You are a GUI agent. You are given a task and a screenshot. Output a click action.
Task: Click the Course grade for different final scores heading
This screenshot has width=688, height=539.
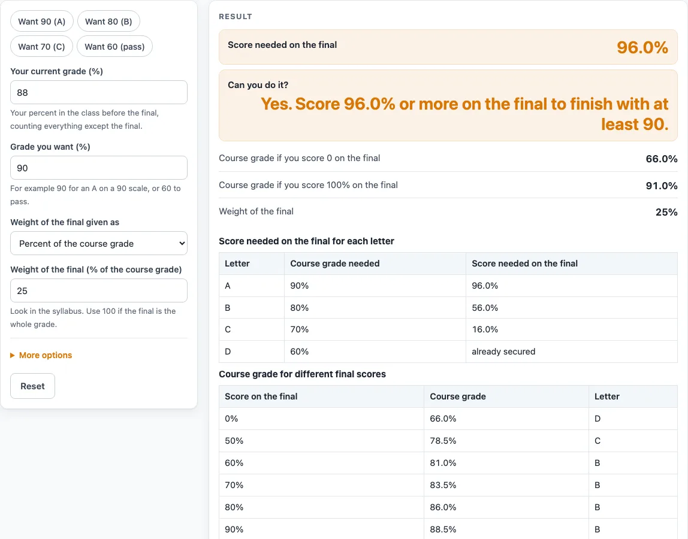click(x=302, y=374)
